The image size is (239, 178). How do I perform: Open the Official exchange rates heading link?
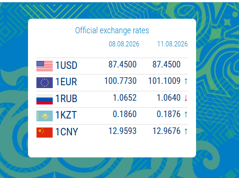(112, 30)
